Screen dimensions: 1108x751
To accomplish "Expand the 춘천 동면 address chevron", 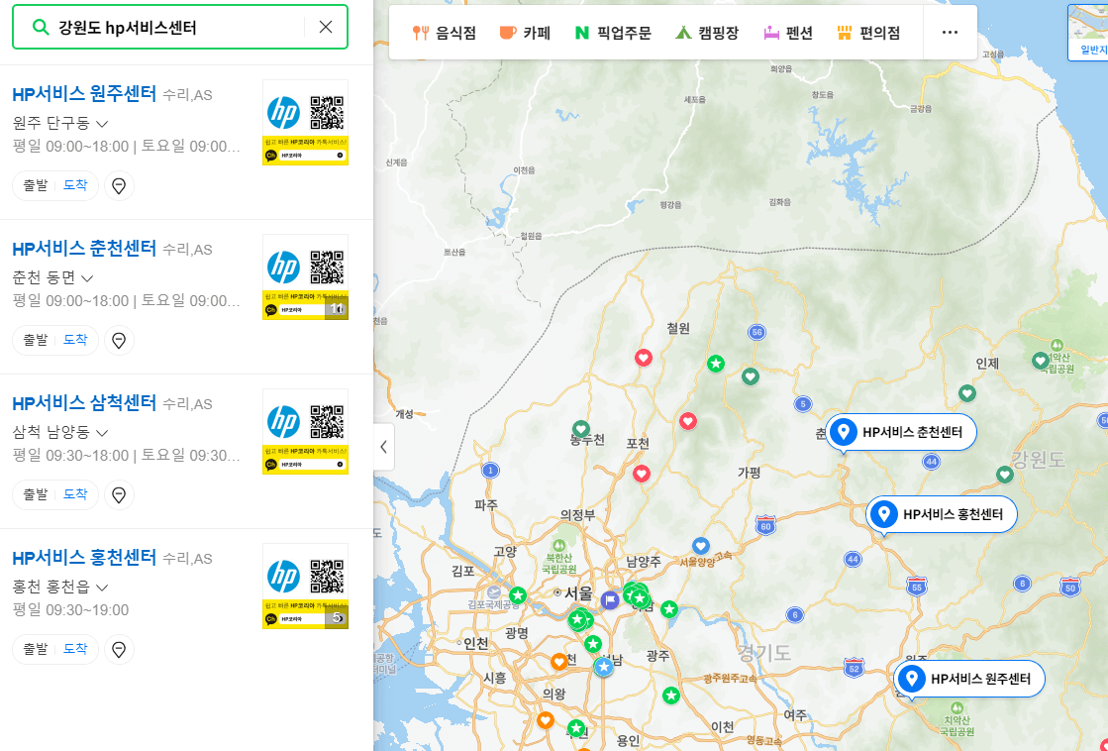I will (87, 278).
